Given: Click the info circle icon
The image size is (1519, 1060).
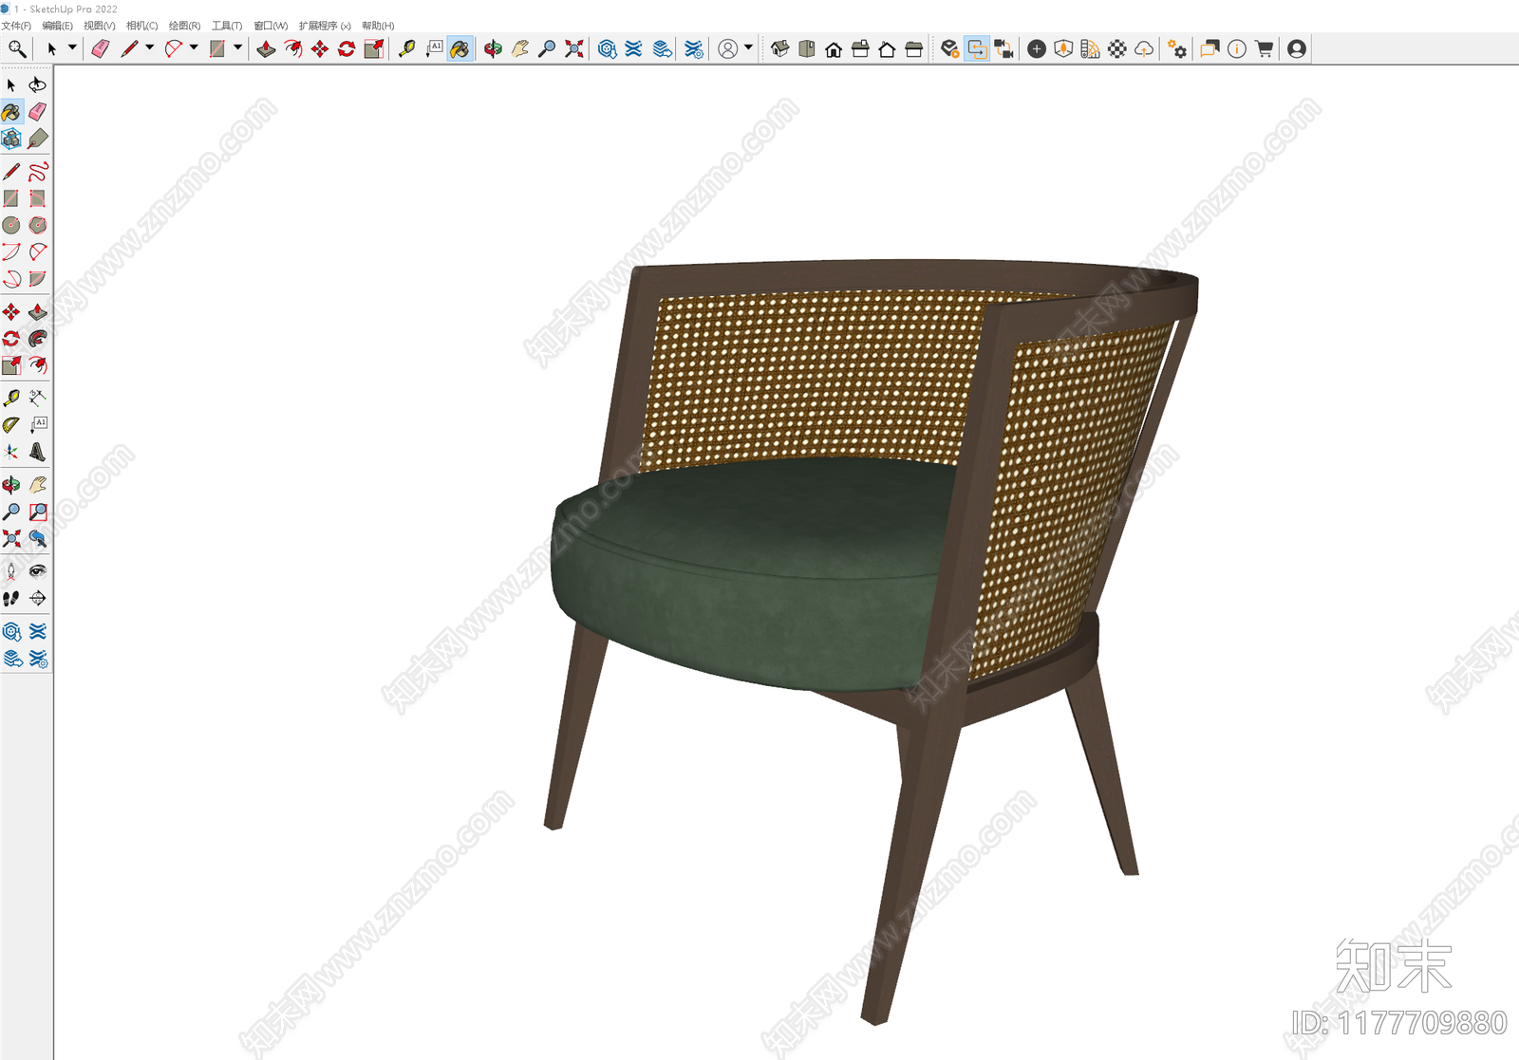Looking at the screenshot, I should (x=1236, y=48).
